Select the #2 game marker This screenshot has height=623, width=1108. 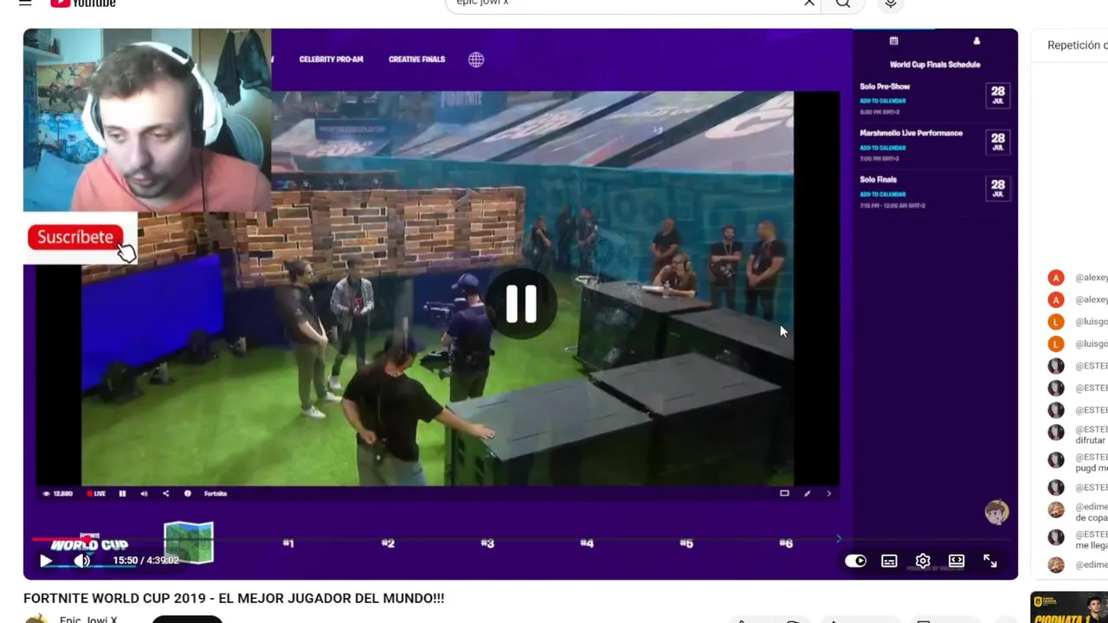click(388, 543)
